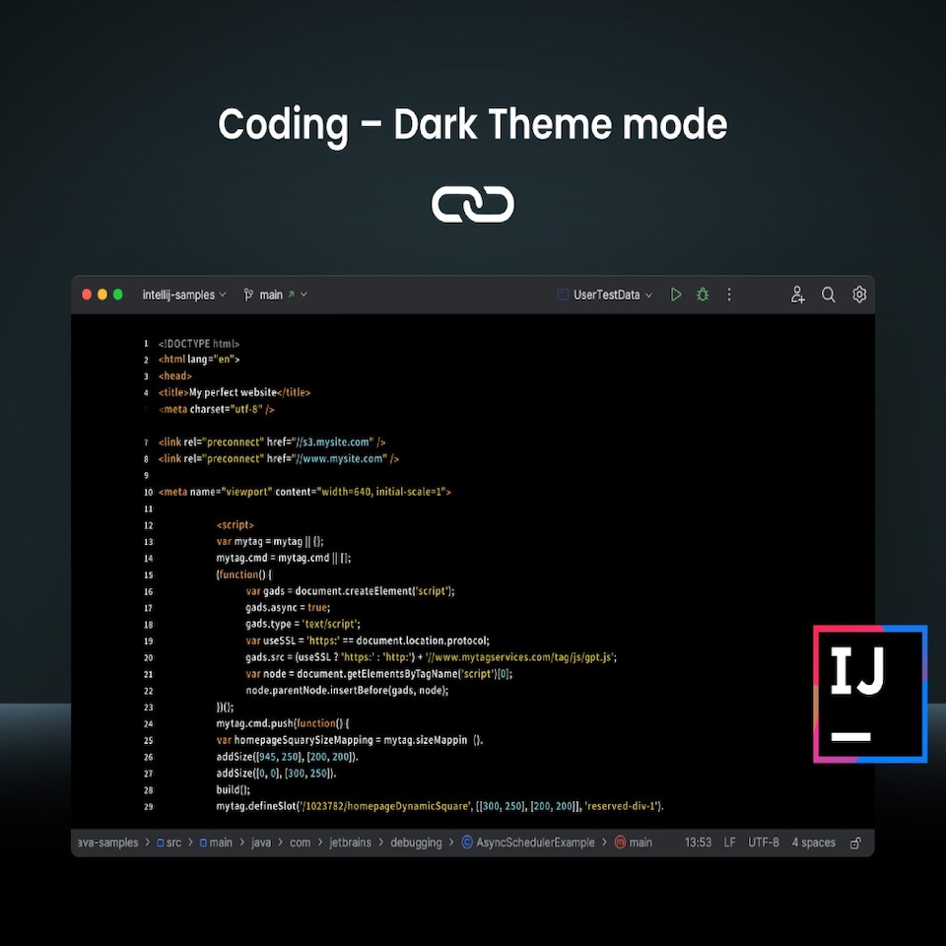Image resolution: width=946 pixels, height=946 pixels.
Task: Click the 4 spaces indent setting
Action: pyautogui.click(x=813, y=843)
